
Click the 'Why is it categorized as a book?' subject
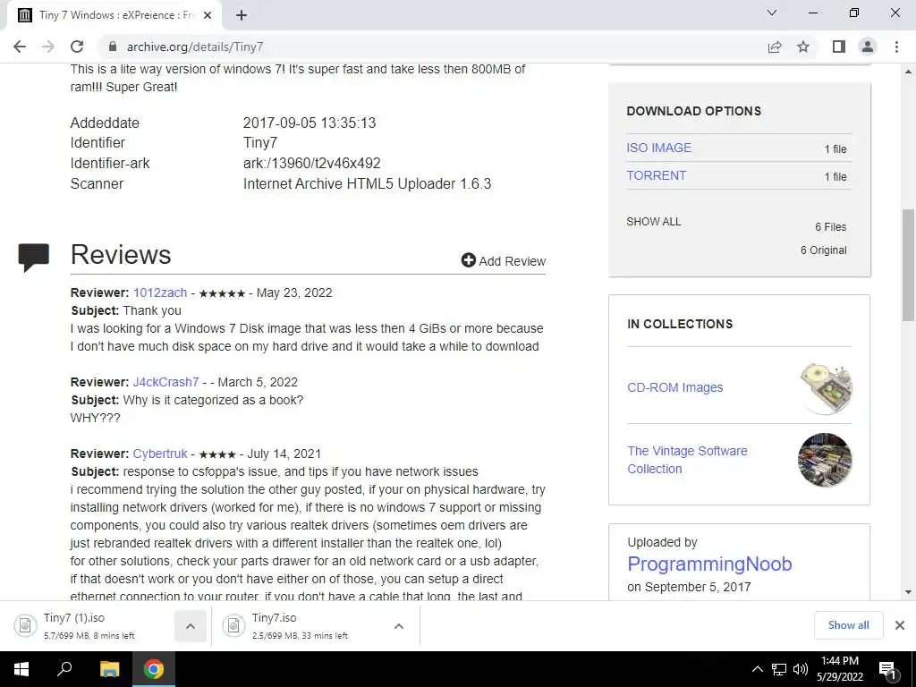213,400
